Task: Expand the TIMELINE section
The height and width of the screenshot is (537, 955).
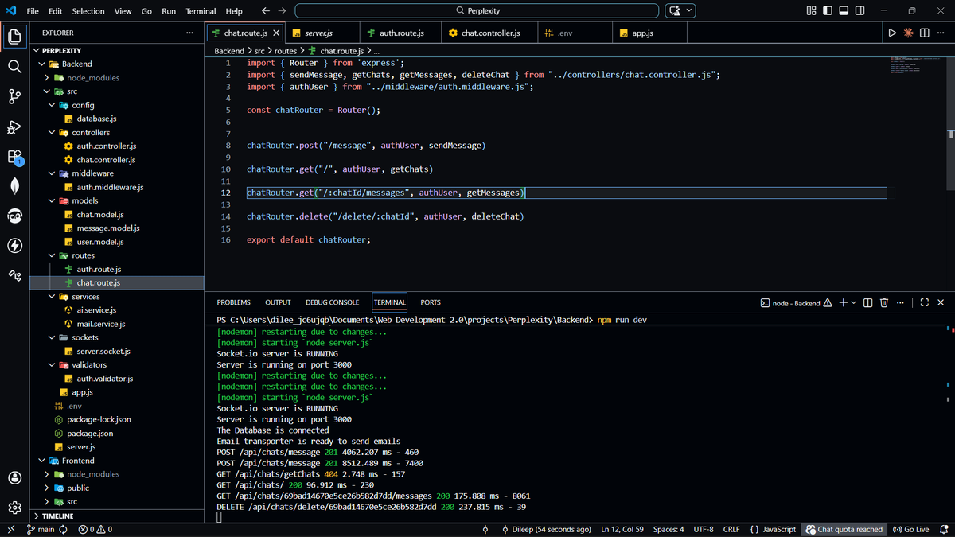Action: point(57,516)
